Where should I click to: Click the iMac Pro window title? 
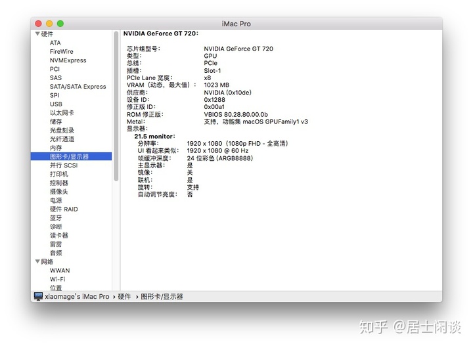click(236, 24)
